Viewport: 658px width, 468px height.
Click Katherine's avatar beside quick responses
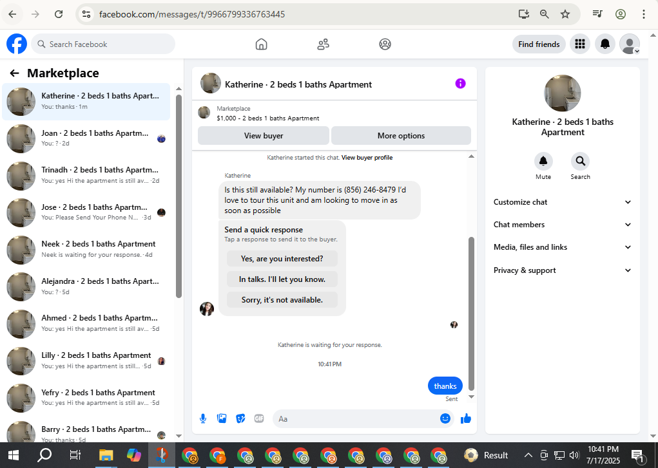[207, 308]
